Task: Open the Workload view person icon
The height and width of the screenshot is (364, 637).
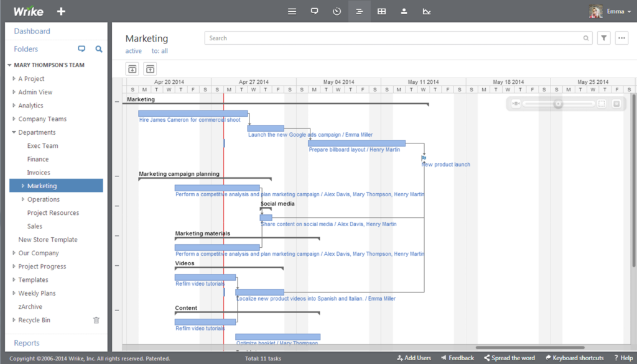Action: coord(404,11)
